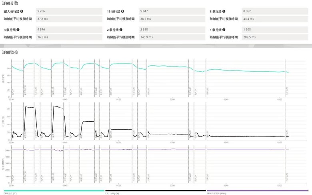Image resolution: width=312 pixels, height=195 pixels.
Task: Toggle the black CPU Utility legend bar
Action: [156, 191]
